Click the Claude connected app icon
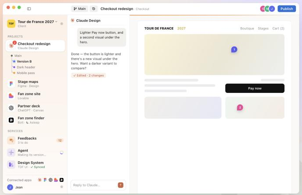Viewport: 302px width, 195px height. point(39,180)
